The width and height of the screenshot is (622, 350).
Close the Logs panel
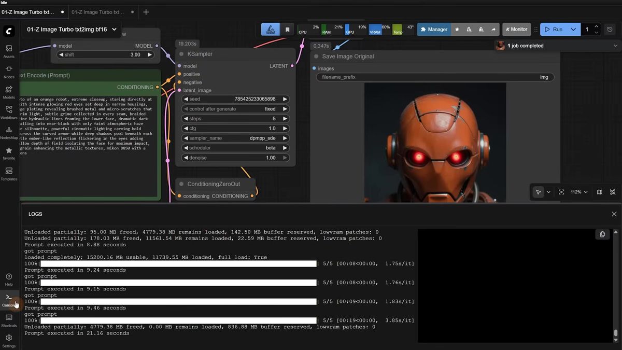pos(614,214)
